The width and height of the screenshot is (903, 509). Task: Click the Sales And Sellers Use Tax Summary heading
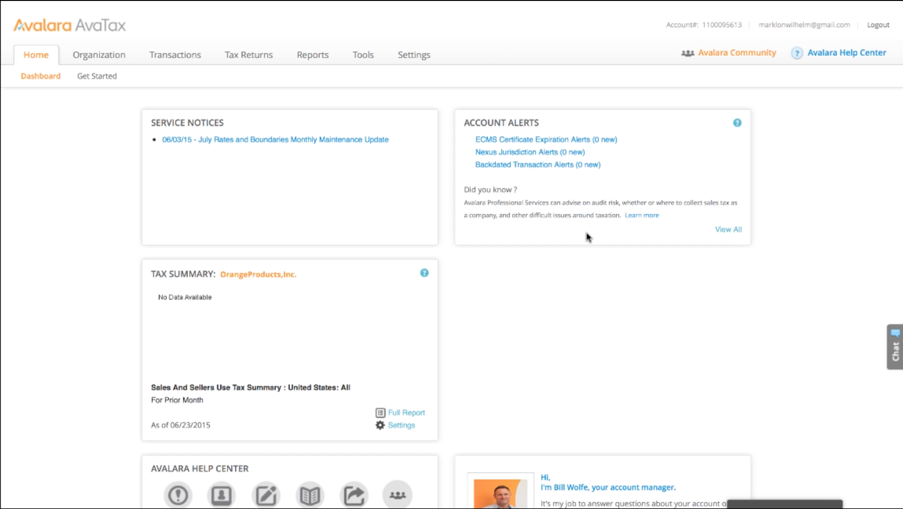coord(250,387)
